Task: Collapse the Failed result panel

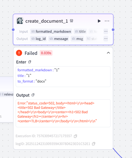Action: click(108, 53)
